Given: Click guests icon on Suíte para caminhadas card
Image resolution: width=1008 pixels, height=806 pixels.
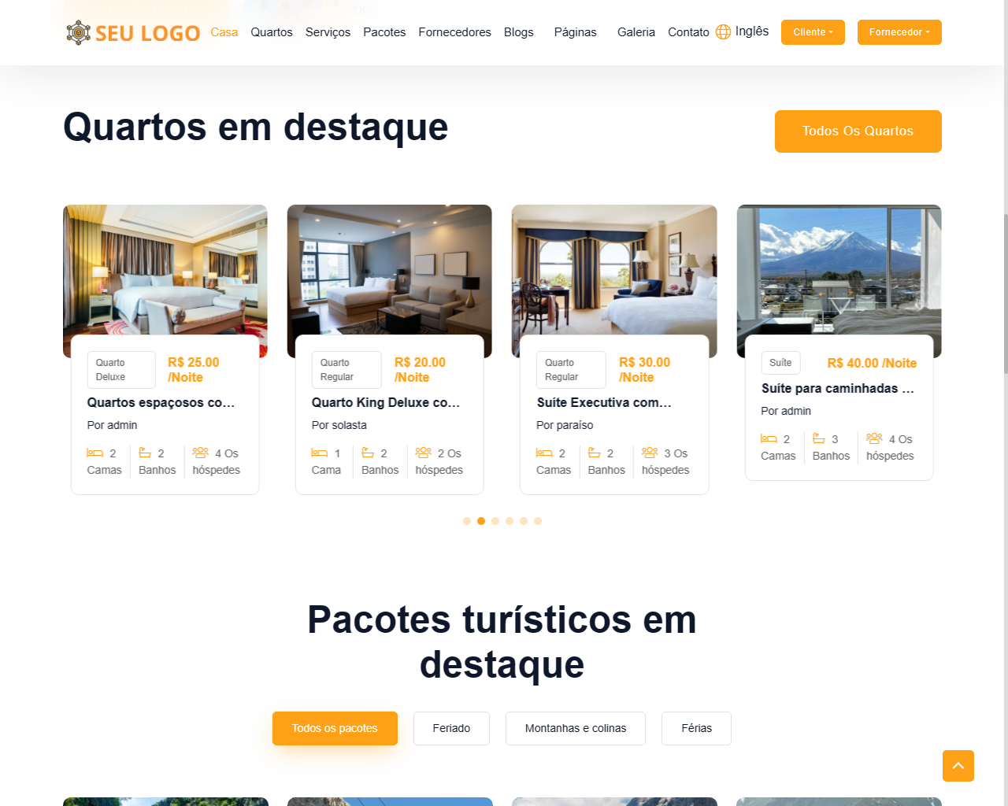Looking at the screenshot, I should (x=874, y=438).
